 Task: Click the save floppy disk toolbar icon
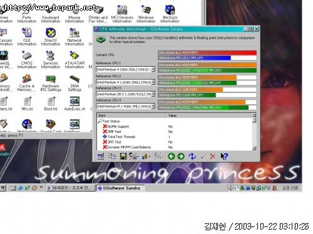pos(123,157)
